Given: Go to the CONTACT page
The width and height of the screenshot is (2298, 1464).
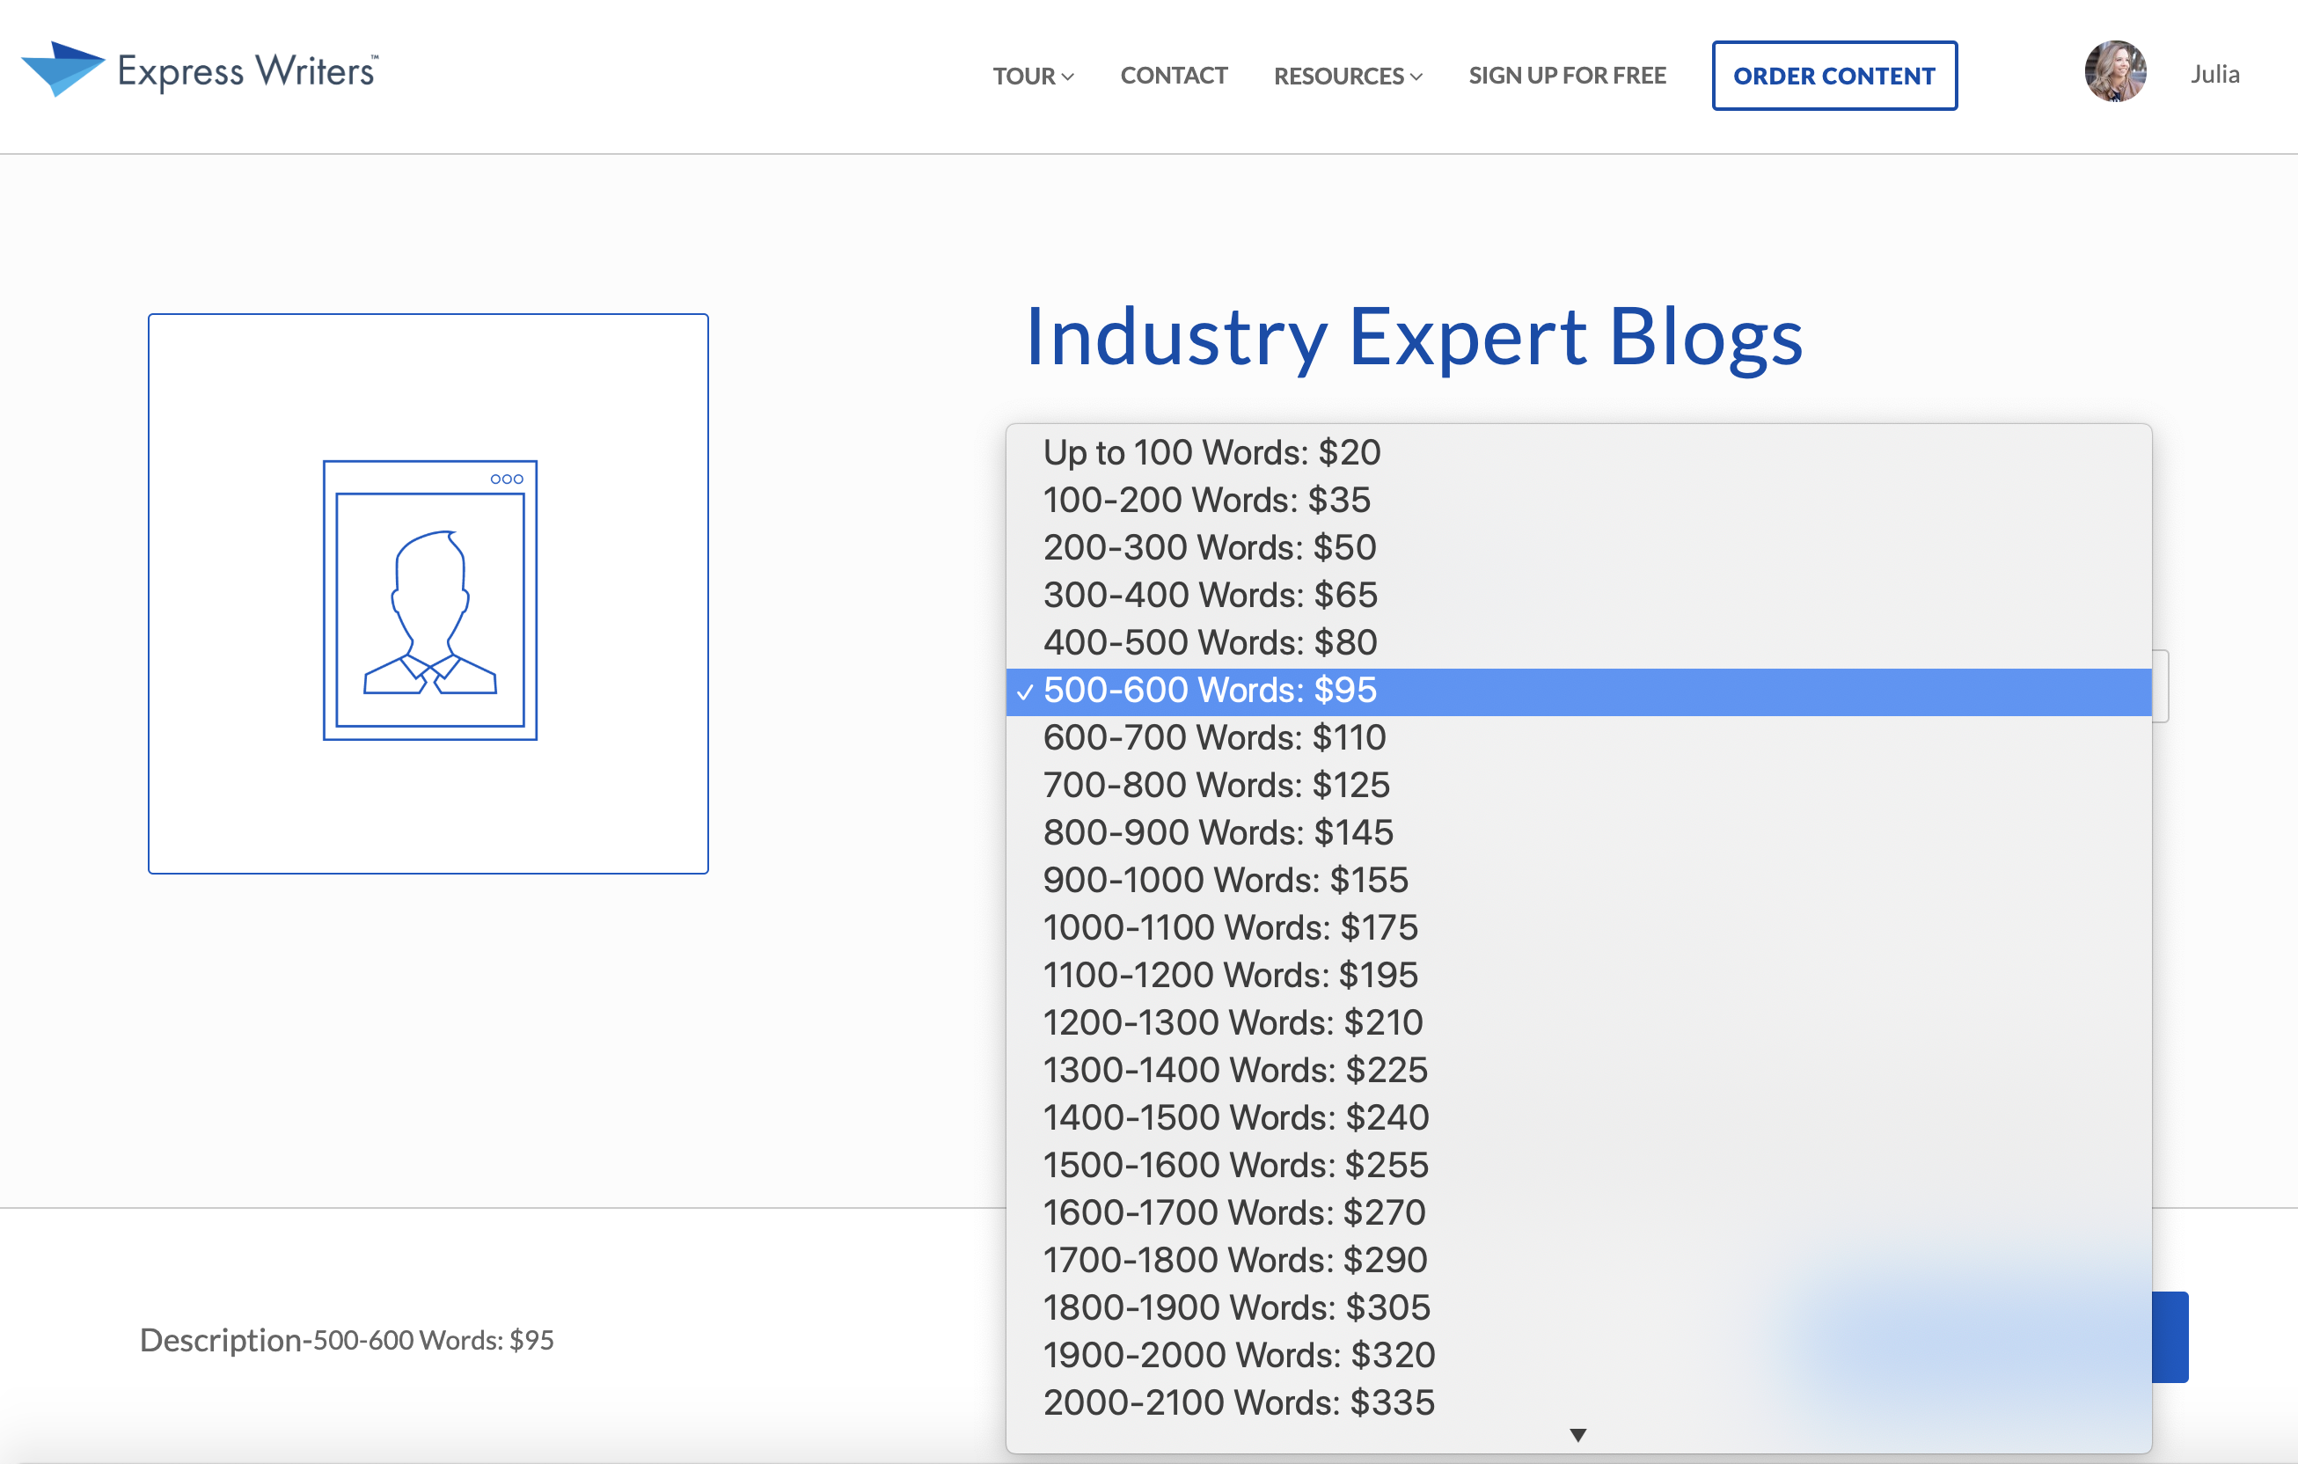Looking at the screenshot, I should [1174, 76].
